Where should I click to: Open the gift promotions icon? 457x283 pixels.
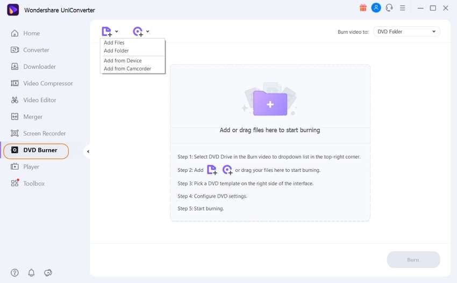363,8
